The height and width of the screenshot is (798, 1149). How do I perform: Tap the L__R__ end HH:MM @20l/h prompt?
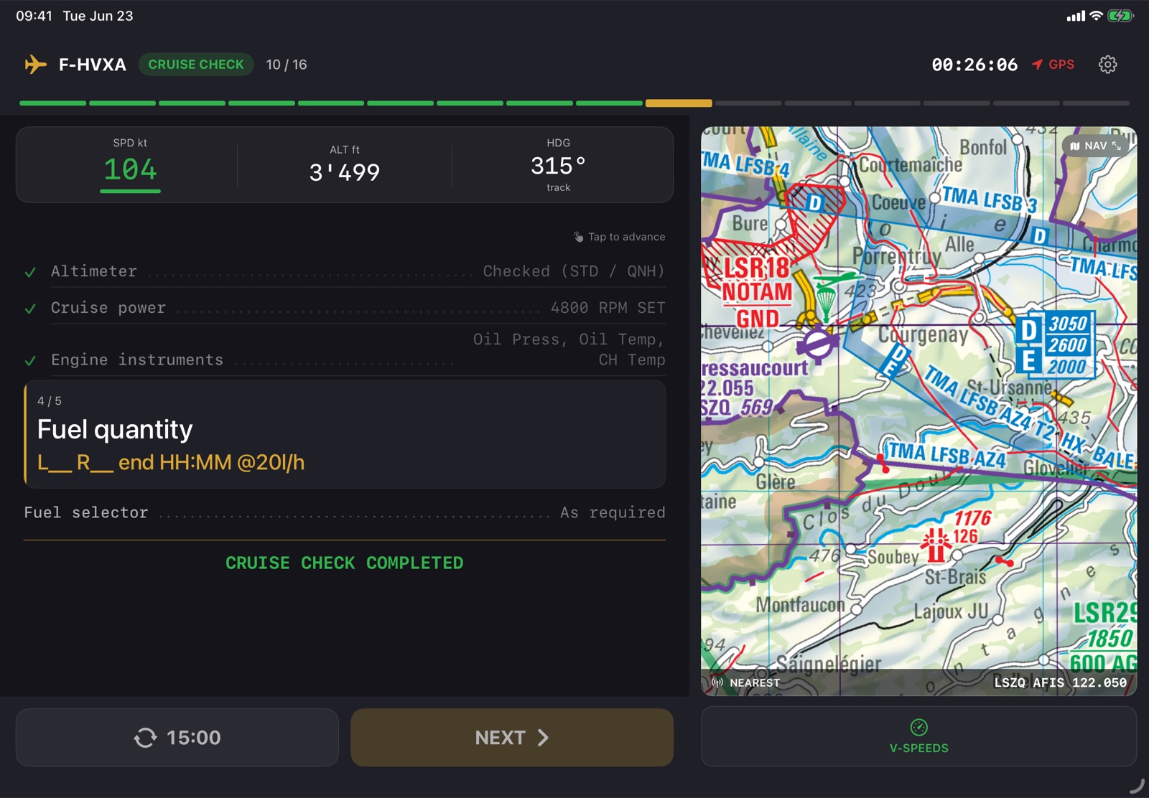tap(171, 463)
